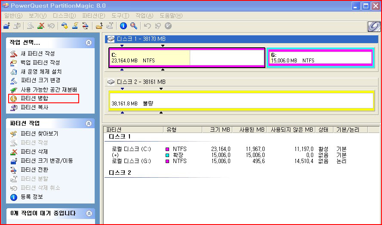Click the 기본/논리 column header
382x225 pixels.
(x=350, y=129)
